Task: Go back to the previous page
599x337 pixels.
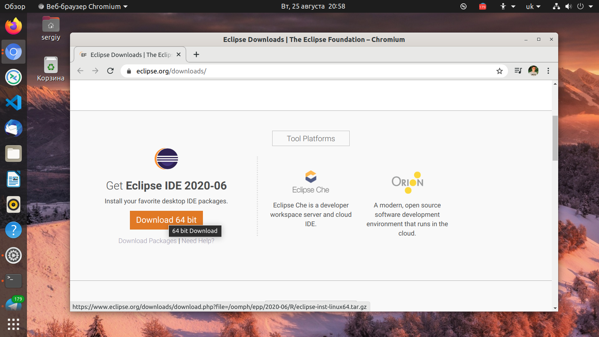Action: 80,71
